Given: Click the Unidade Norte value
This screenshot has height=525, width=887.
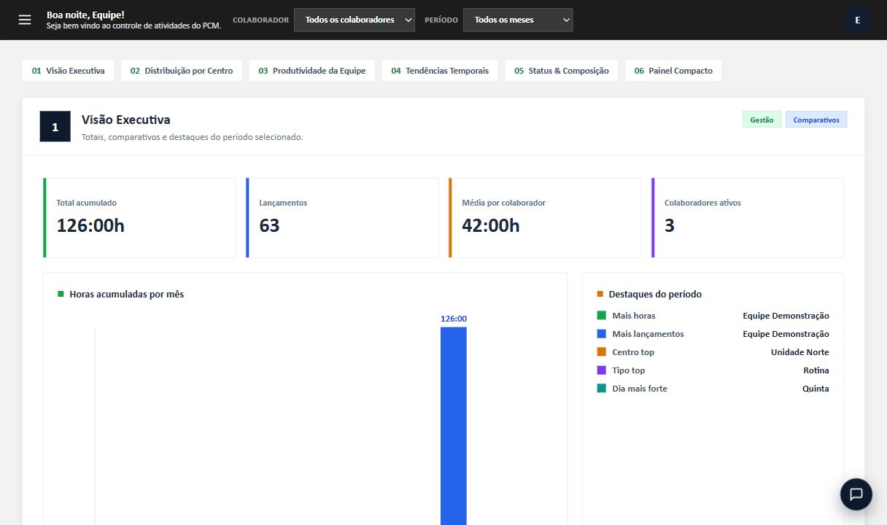Looking at the screenshot, I should click(800, 352).
